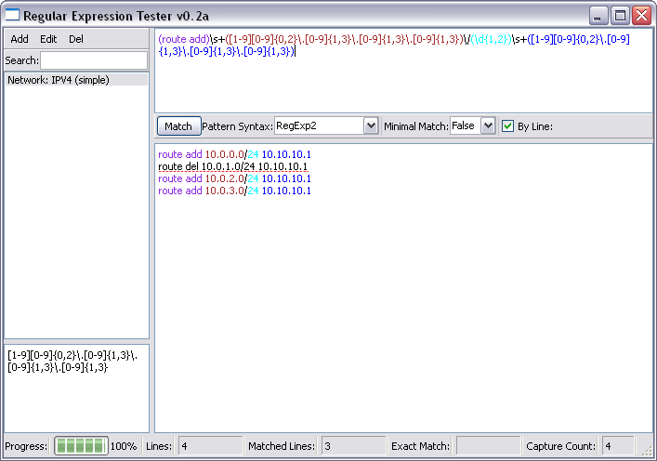Click the Exact Match status field
Image resolution: width=657 pixels, height=461 pixels.
[x=489, y=446]
